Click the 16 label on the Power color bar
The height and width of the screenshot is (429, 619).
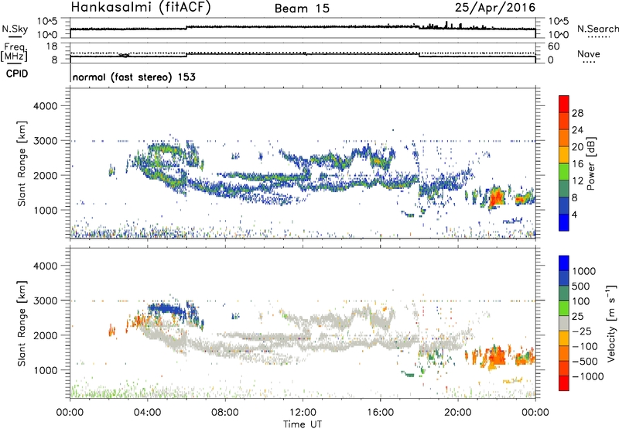tap(577, 164)
